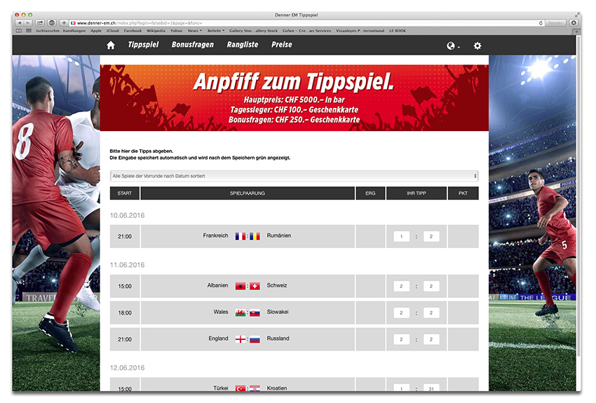Click the downloads button right of Reader
Image resolution: width=596 pixels, height=403 pixels.
pos(574,23)
